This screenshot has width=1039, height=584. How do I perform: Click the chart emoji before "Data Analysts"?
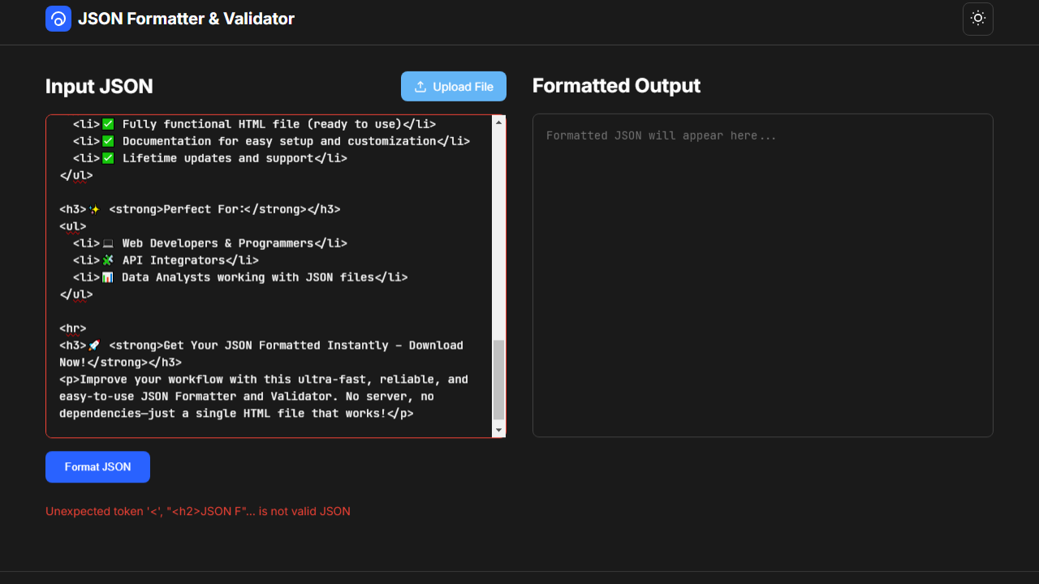[108, 277]
